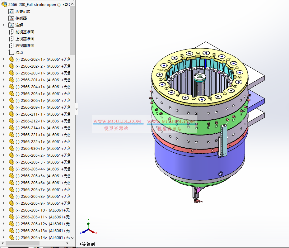This screenshot has width=289, height=248.
Task: Open the 历史记录 history folder icon
Action: click(11, 12)
